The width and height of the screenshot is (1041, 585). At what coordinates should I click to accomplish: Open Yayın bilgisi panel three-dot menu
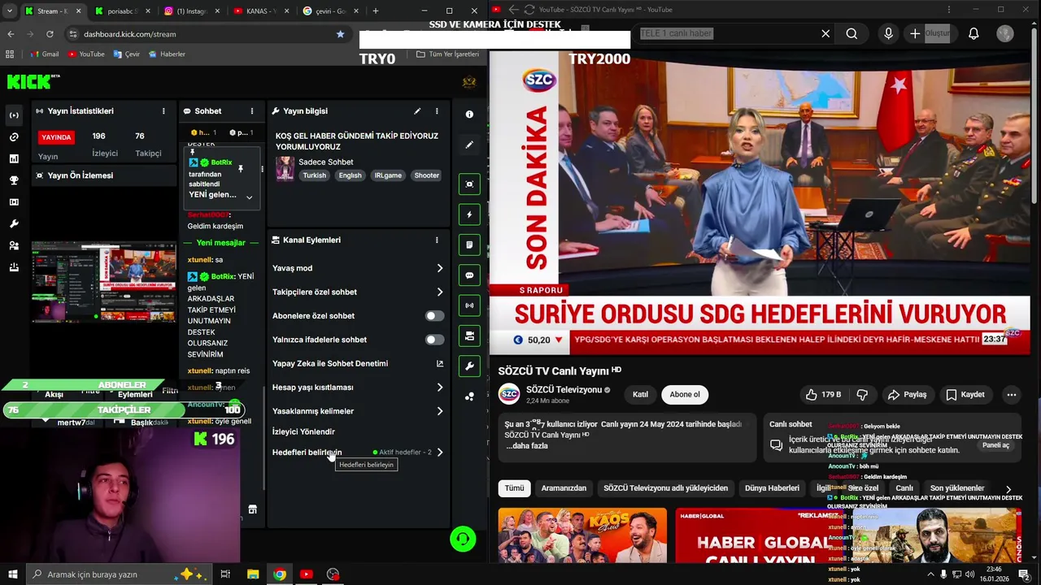click(437, 111)
